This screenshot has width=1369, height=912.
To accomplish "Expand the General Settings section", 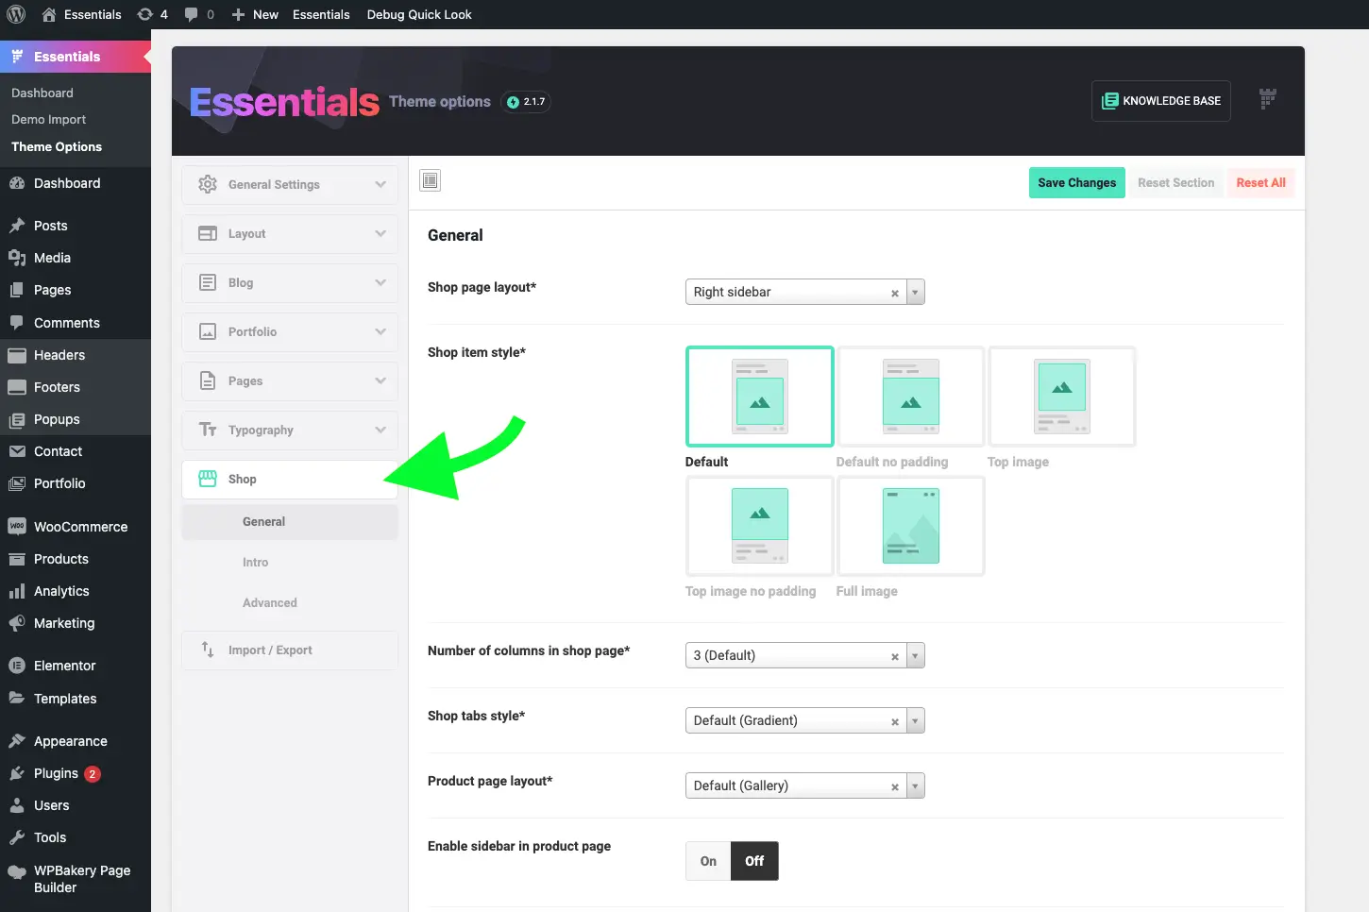I will [x=290, y=184].
